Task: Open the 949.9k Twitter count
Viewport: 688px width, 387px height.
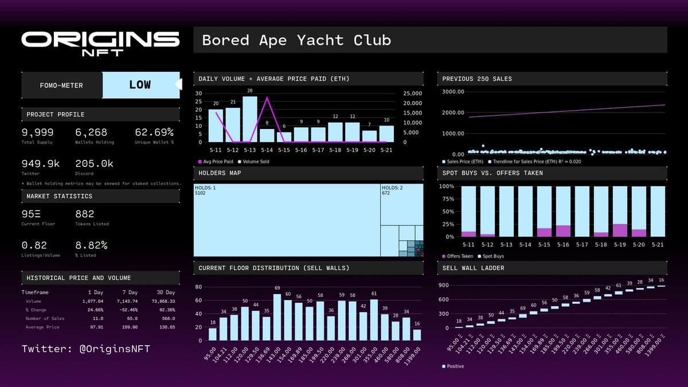Action: (x=41, y=164)
